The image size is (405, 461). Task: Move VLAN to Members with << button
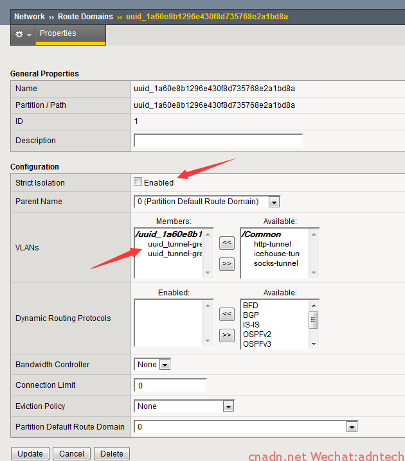tap(227, 243)
